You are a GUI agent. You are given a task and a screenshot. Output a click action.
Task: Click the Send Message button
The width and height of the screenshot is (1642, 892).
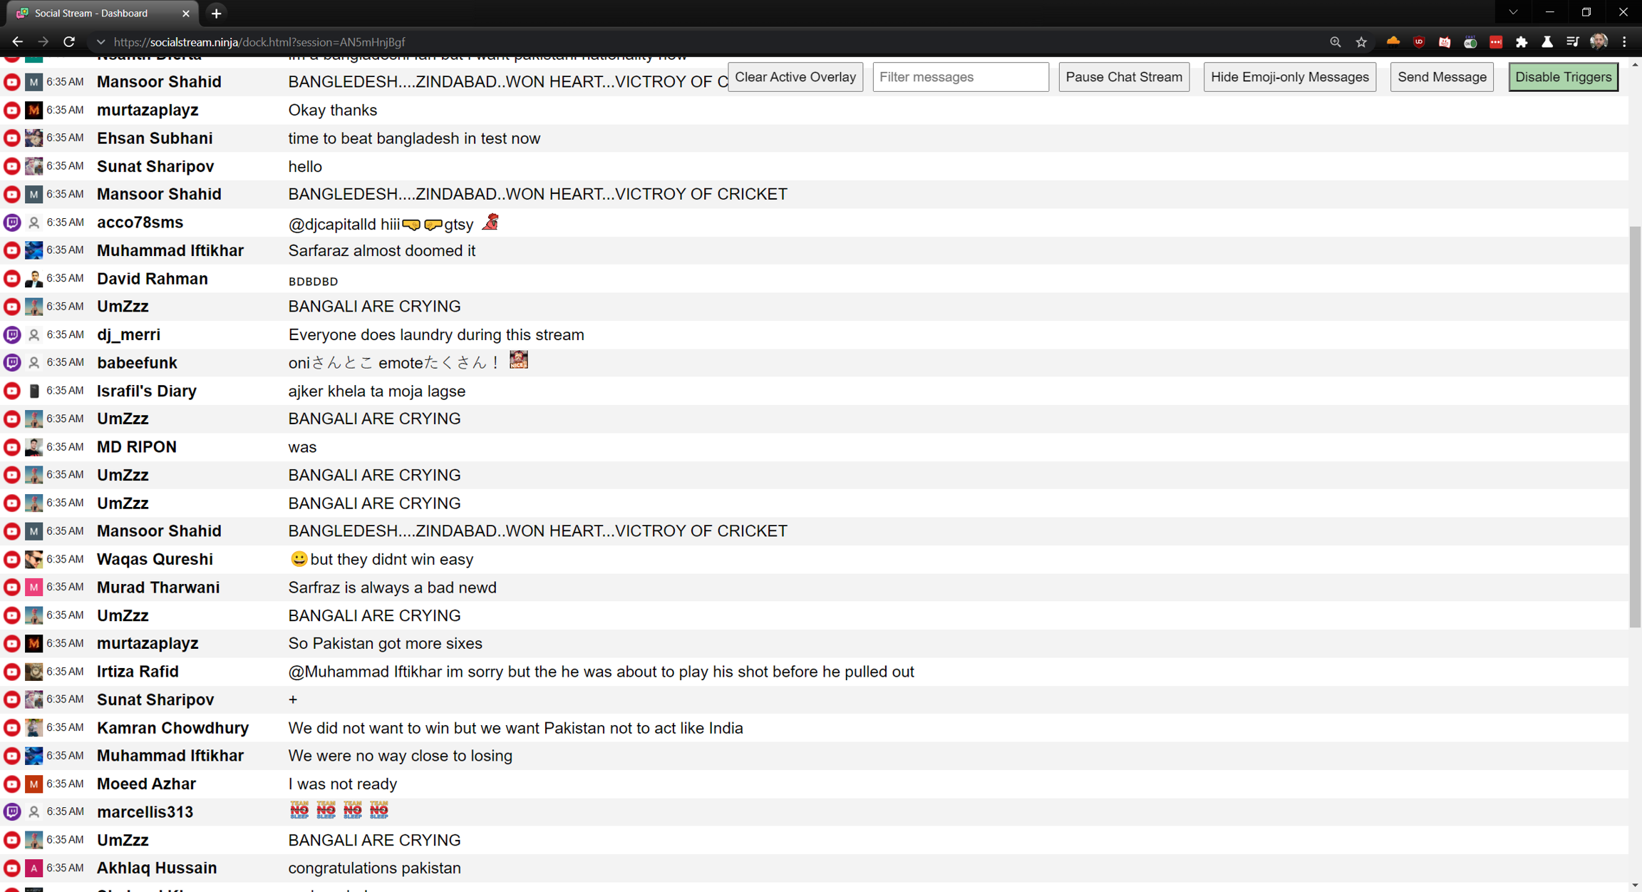(1441, 77)
